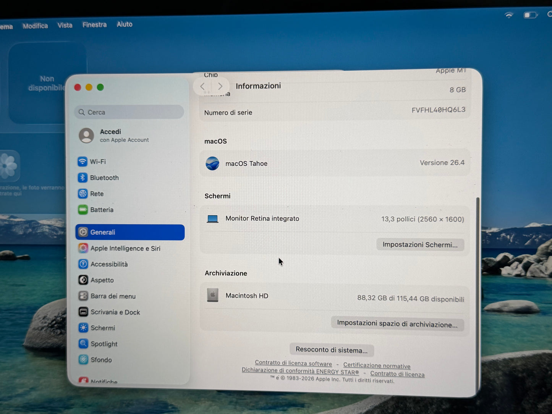The width and height of the screenshot is (552, 414).
Task: Click the Barra dei menu icon
Action: (x=83, y=296)
